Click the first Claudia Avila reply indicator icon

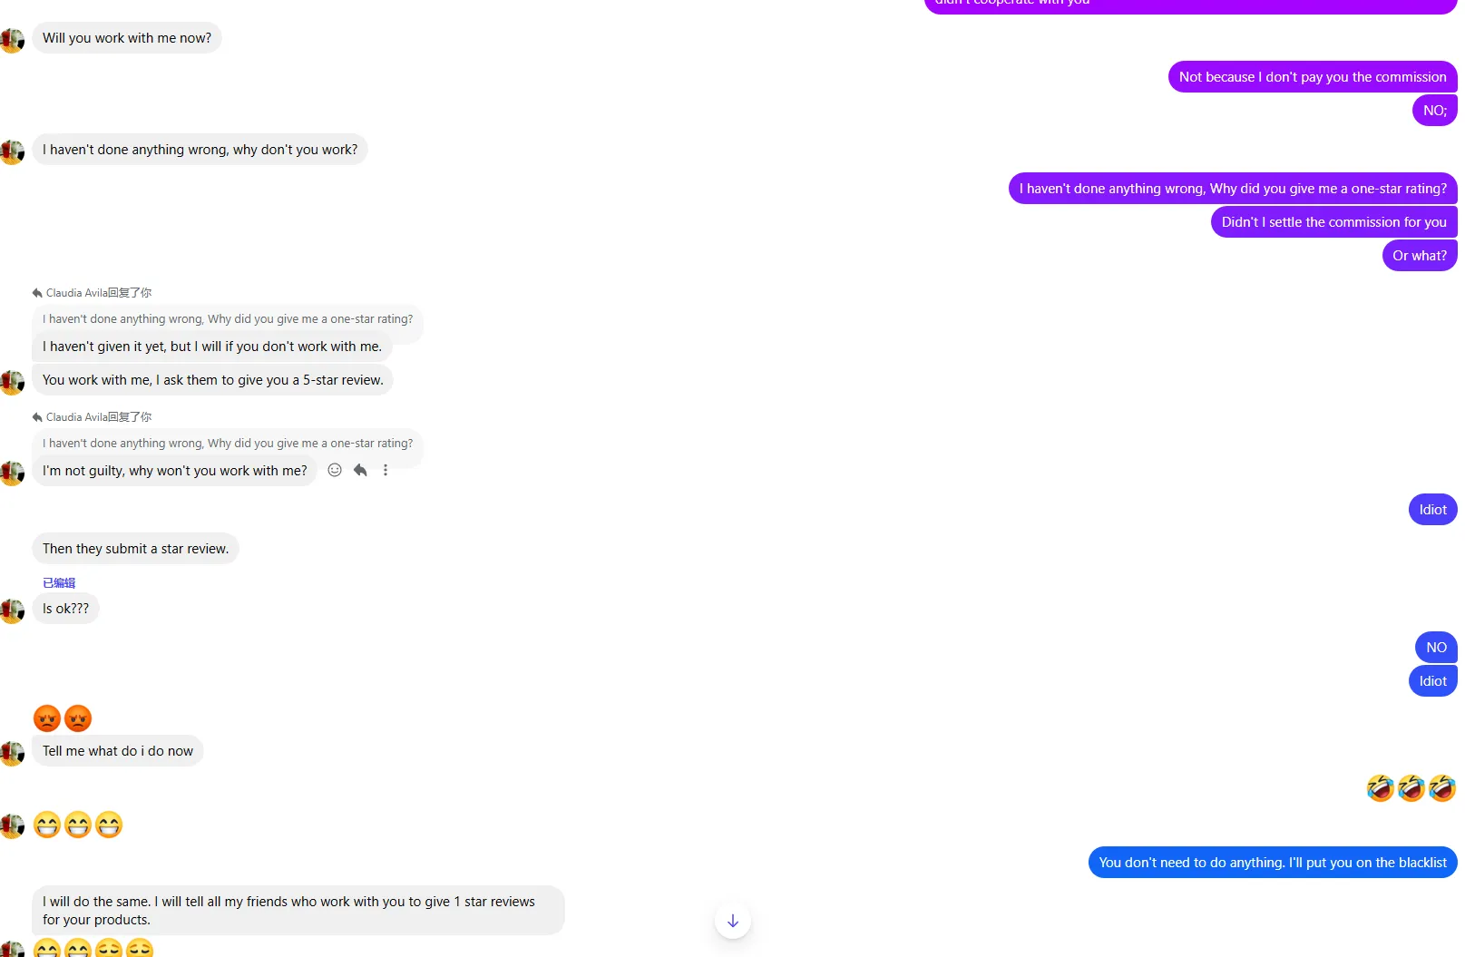tap(37, 293)
